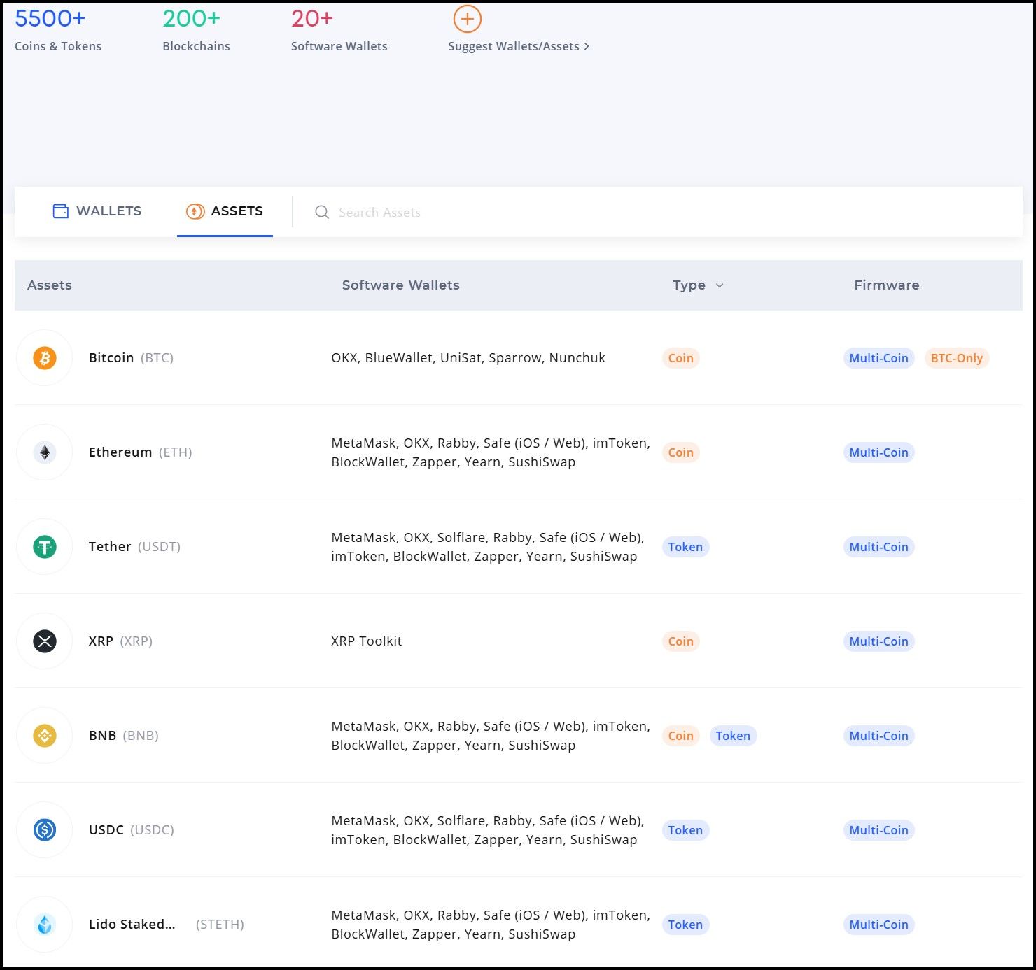Click the Token tag in BNB row
The width and height of the screenshot is (1036, 970).
click(732, 736)
